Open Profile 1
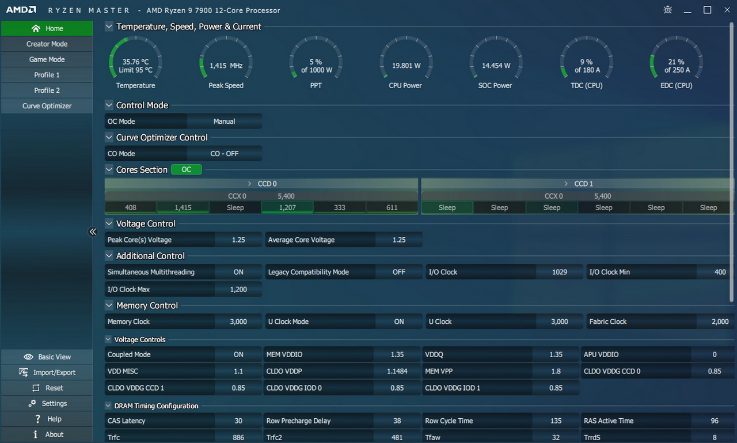 point(47,75)
